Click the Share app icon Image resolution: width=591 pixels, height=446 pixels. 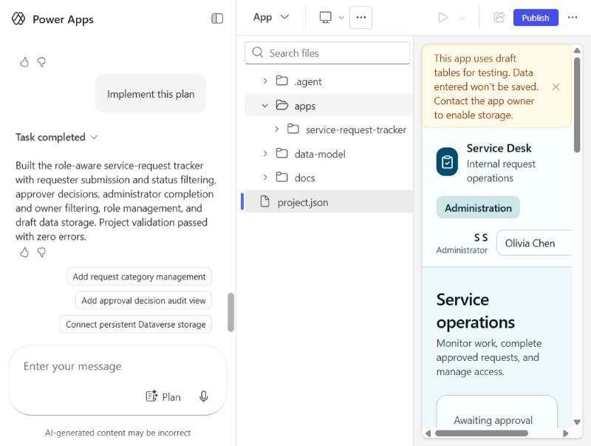coord(499,17)
